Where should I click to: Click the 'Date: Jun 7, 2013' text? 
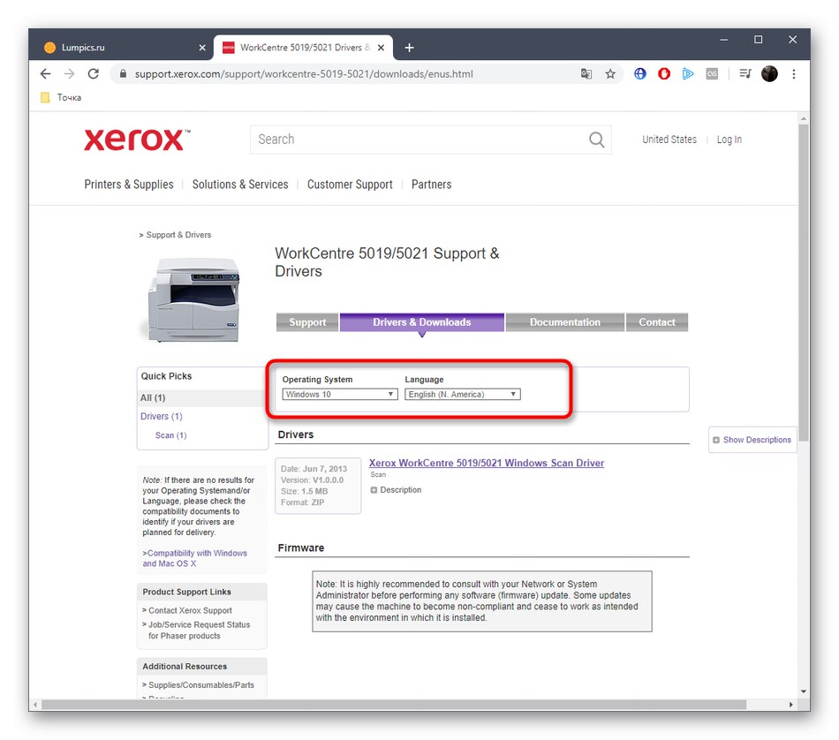pyautogui.click(x=314, y=469)
